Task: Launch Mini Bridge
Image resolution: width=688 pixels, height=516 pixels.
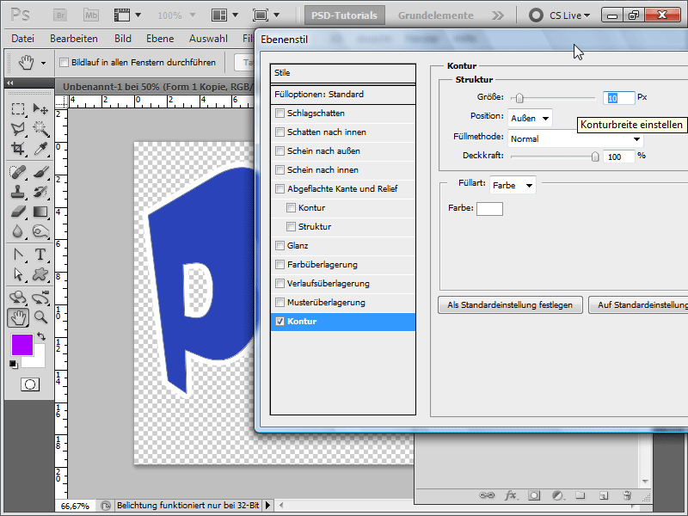Action: tap(91, 15)
